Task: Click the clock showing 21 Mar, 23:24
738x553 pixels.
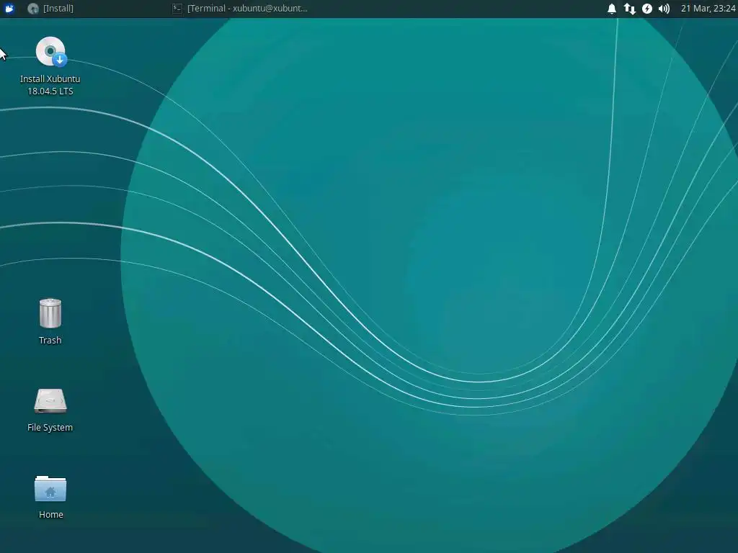Action: coord(708,9)
